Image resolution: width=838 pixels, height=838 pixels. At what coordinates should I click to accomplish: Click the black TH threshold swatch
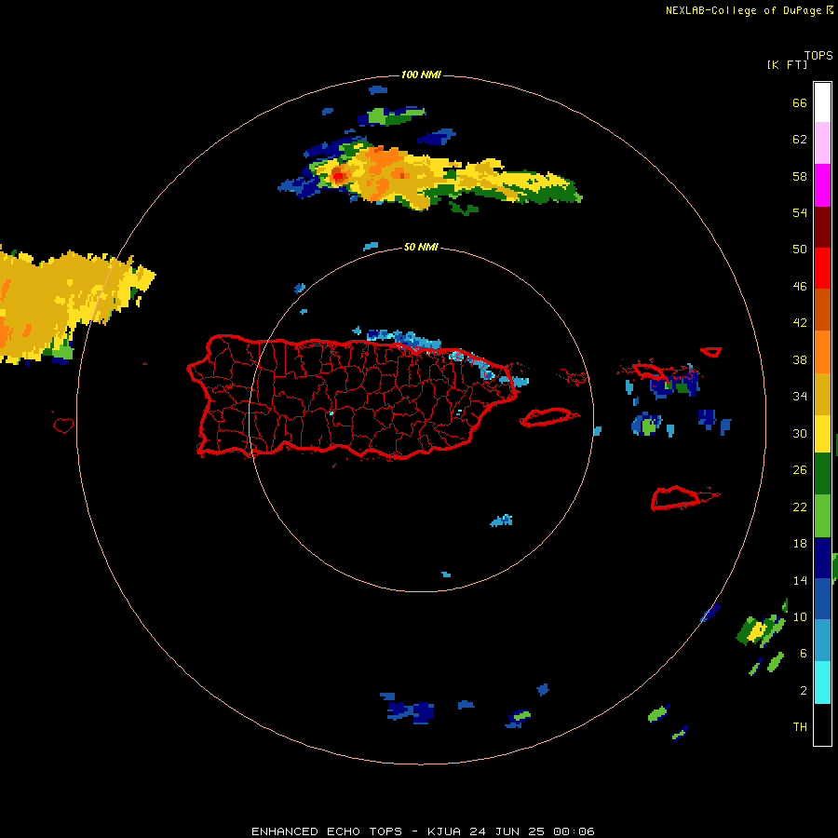[822, 724]
